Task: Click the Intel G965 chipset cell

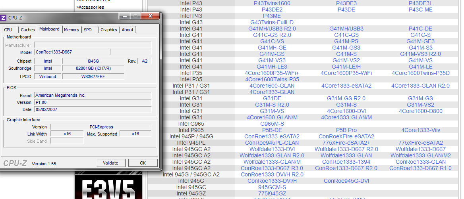Action: pyautogui.click(x=191, y=124)
